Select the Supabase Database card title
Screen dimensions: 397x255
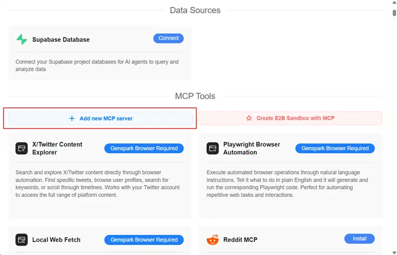[61, 40]
